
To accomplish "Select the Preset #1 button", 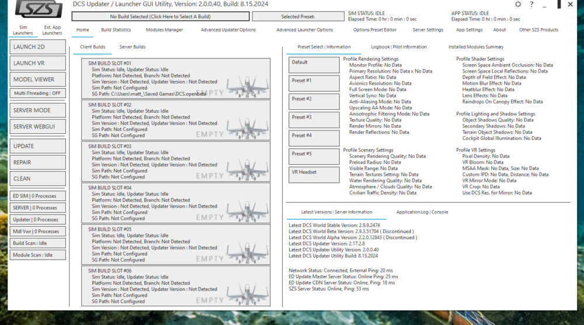I will coord(314,83).
